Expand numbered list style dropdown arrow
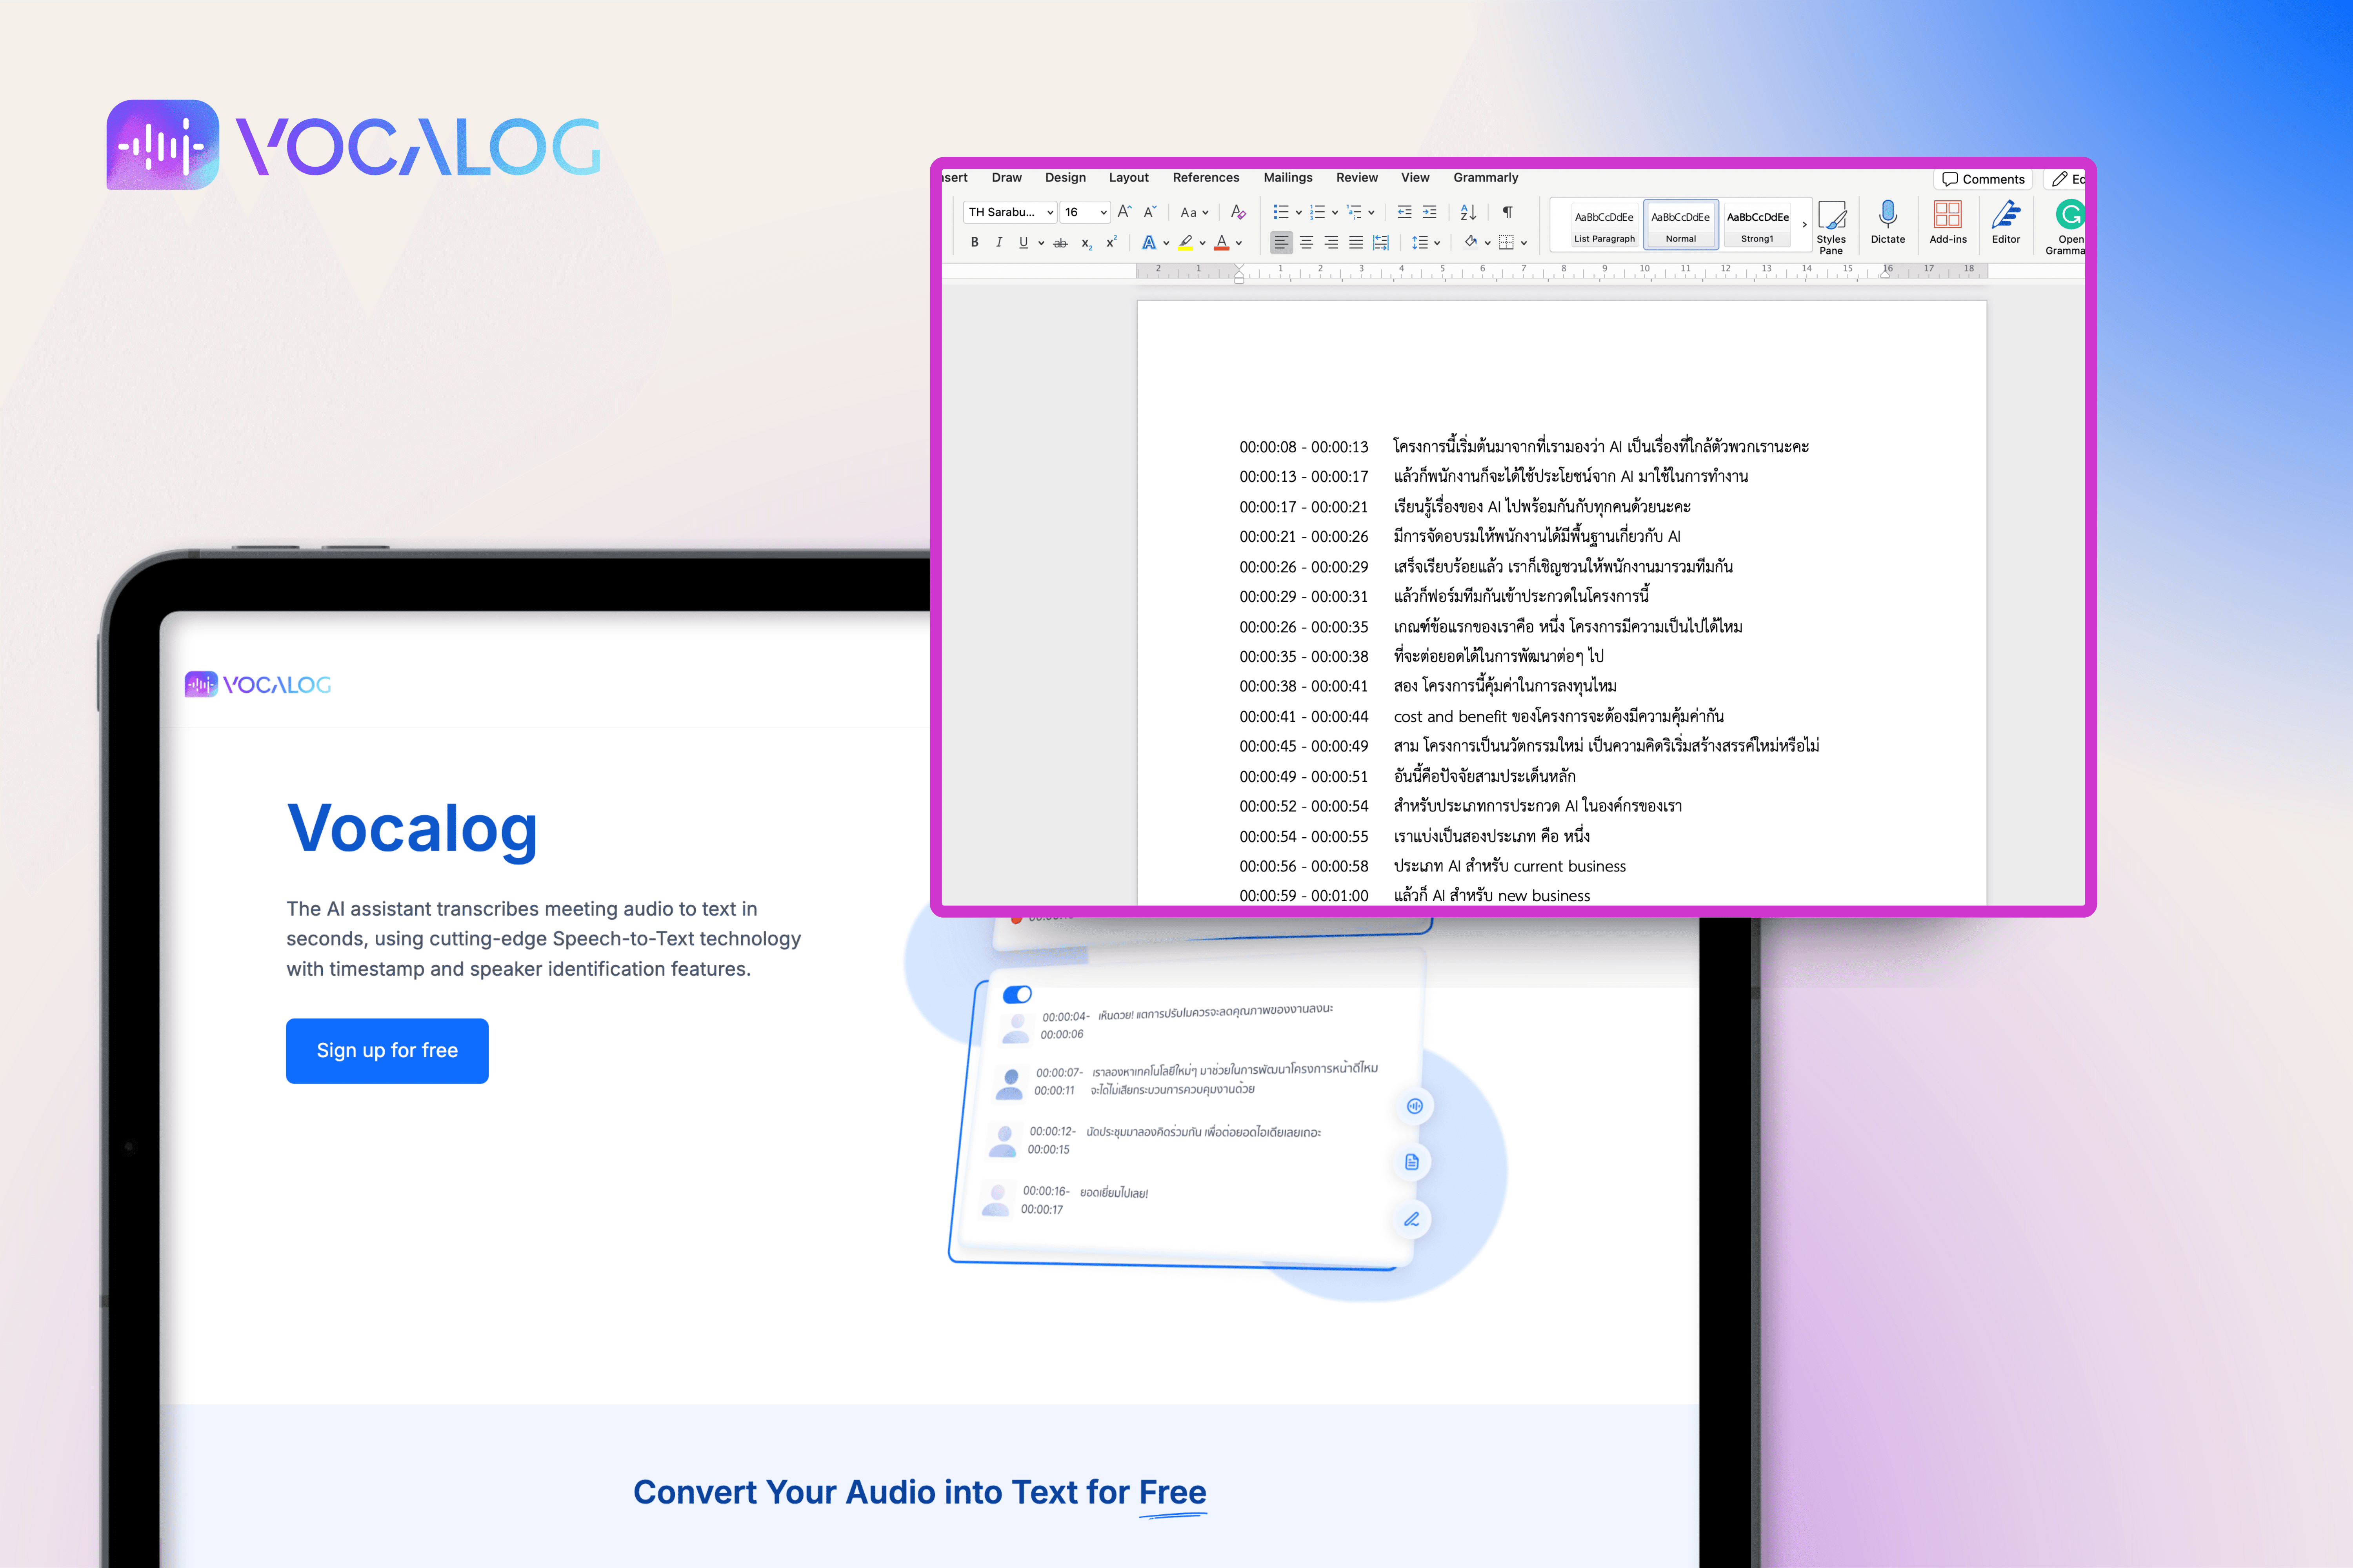 [1335, 212]
